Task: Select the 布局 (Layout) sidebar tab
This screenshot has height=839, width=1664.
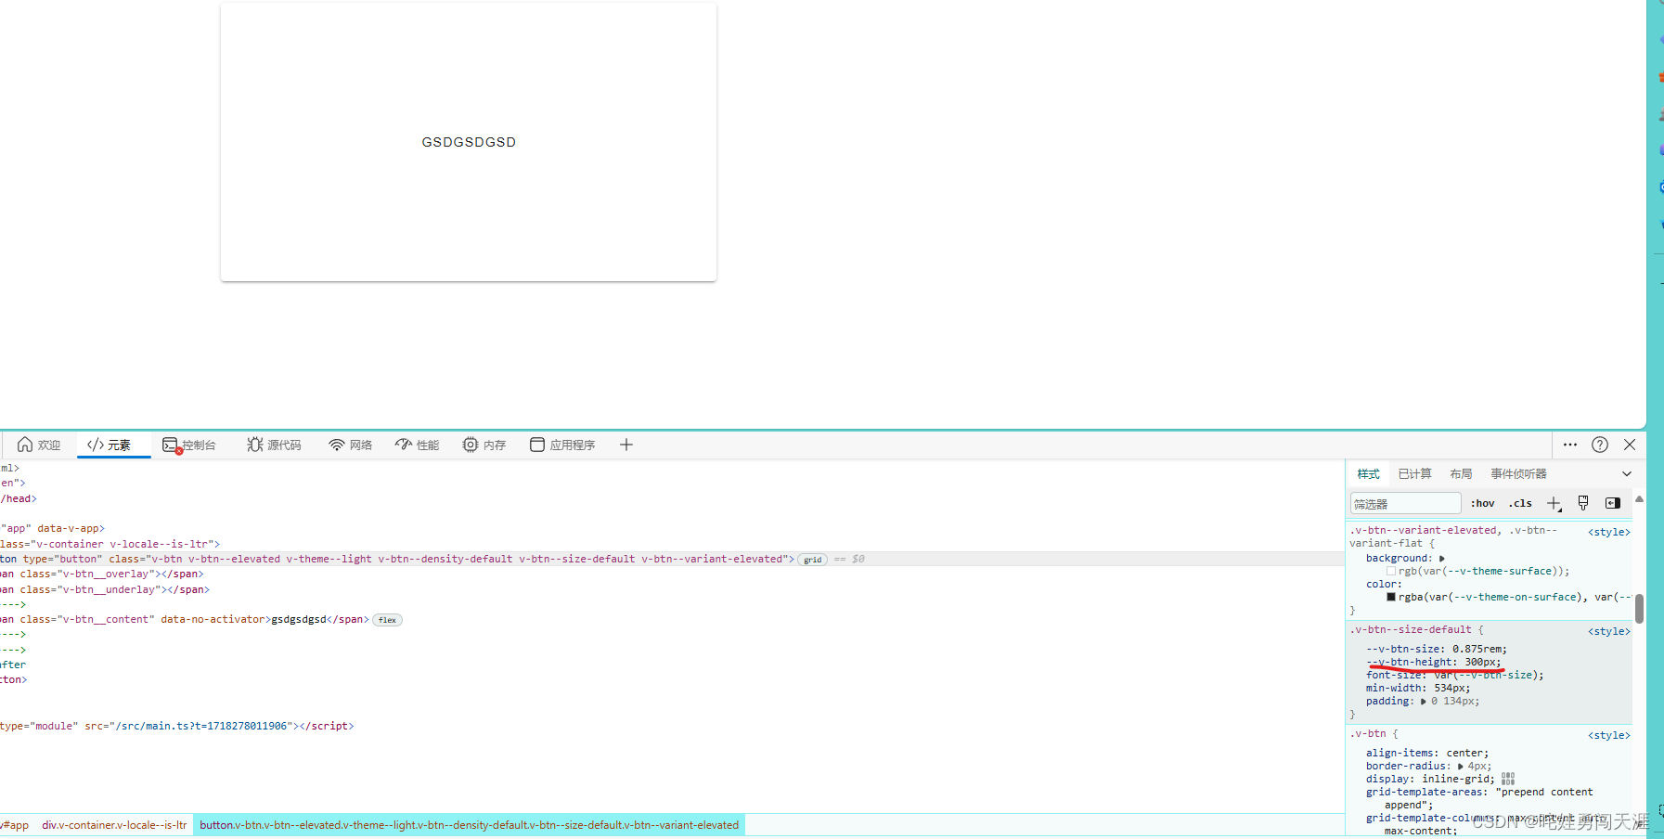Action: pyautogui.click(x=1462, y=473)
